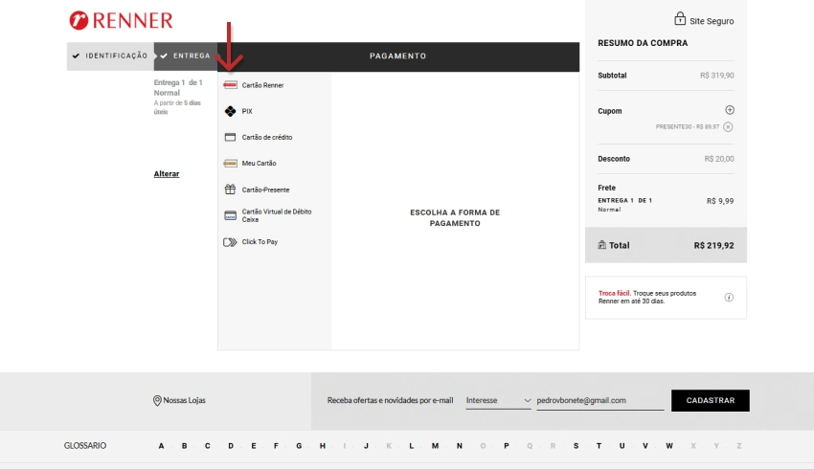Remove the PRESENTE30 coupon
814x469 pixels.
click(x=728, y=127)
